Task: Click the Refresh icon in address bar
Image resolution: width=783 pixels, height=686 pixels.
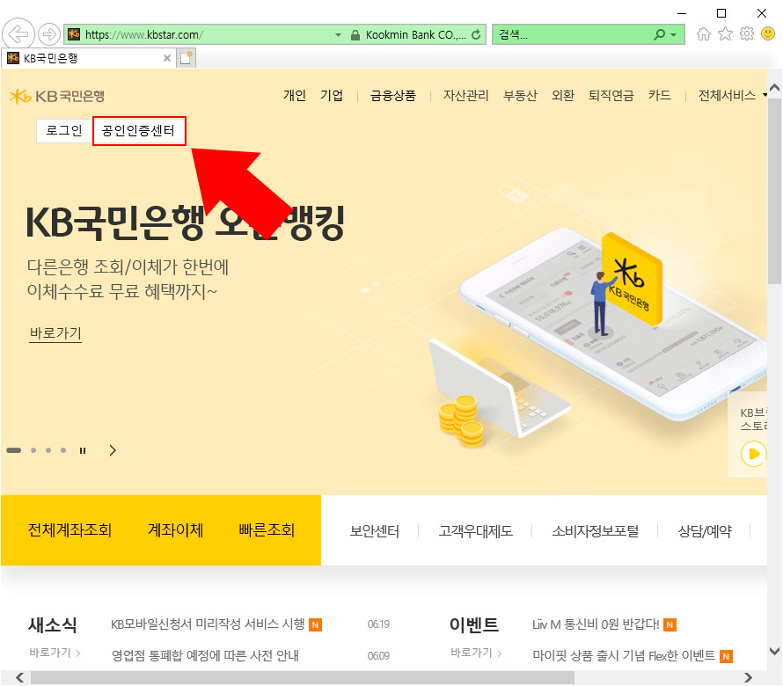Action: (x=476, y=34)
